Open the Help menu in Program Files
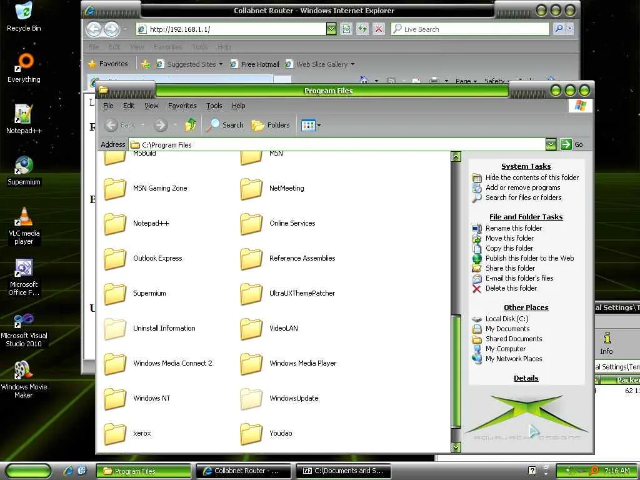 (238, 106)
